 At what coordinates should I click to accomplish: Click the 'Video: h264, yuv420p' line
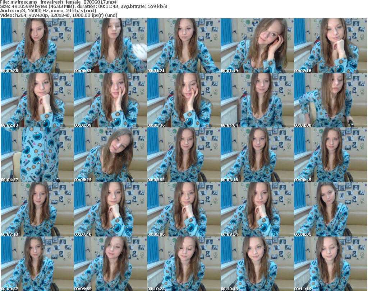tap(59, 15)
